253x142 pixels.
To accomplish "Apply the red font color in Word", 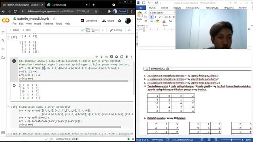I will pos(164,21).
